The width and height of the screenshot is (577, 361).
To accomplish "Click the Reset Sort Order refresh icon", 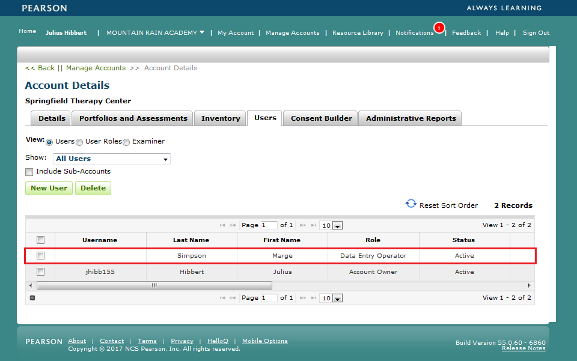I will click(411, 204).
